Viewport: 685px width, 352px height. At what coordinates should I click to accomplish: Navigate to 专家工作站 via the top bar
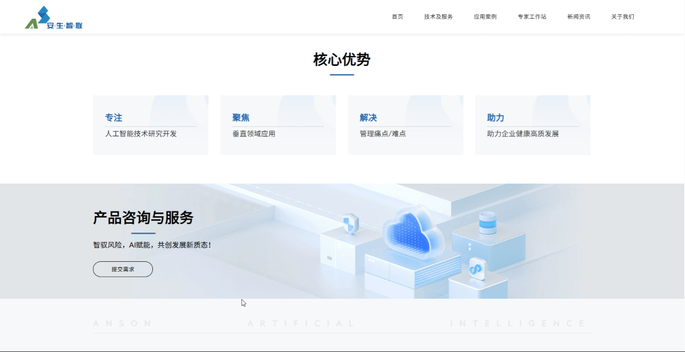(532, 16)
